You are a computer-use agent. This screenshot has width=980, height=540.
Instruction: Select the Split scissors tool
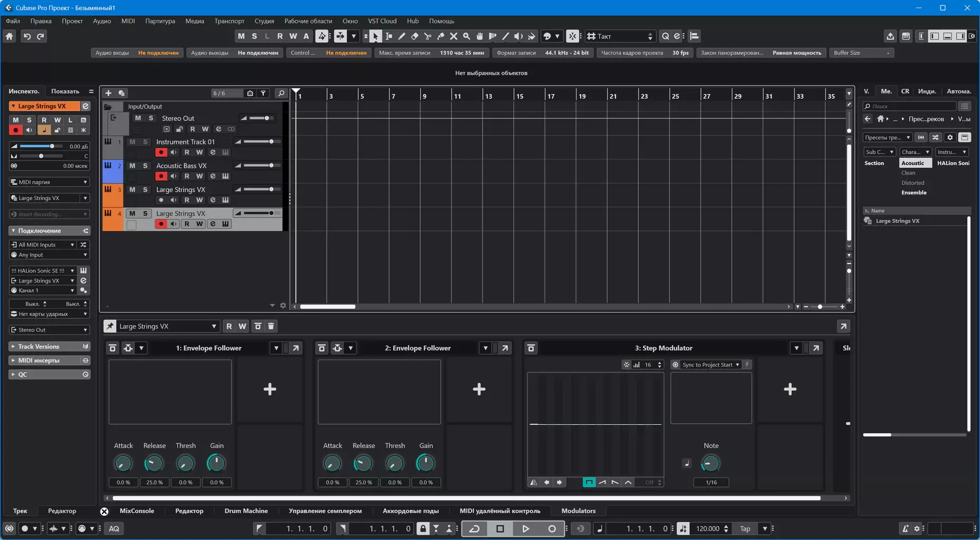[x=427, y=36]
